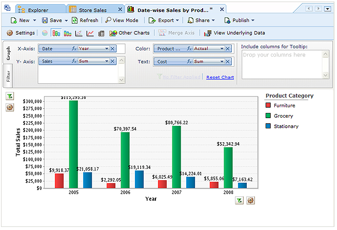
Task: Click the Refresh button
Action: (85, 20)
